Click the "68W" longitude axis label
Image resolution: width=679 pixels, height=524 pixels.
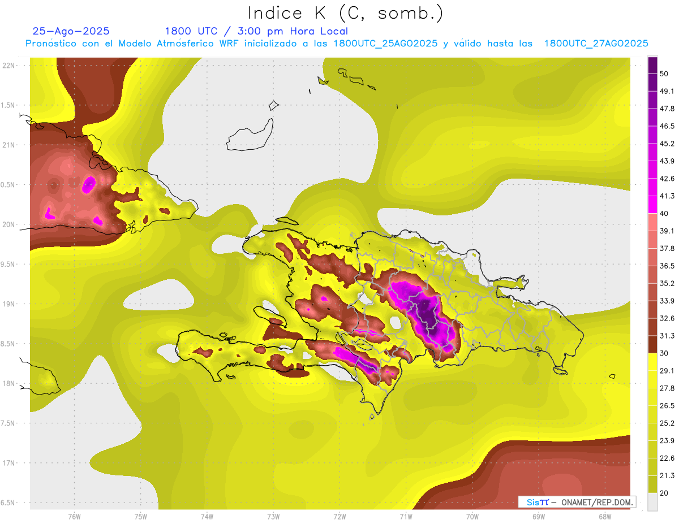pos(605,516)
